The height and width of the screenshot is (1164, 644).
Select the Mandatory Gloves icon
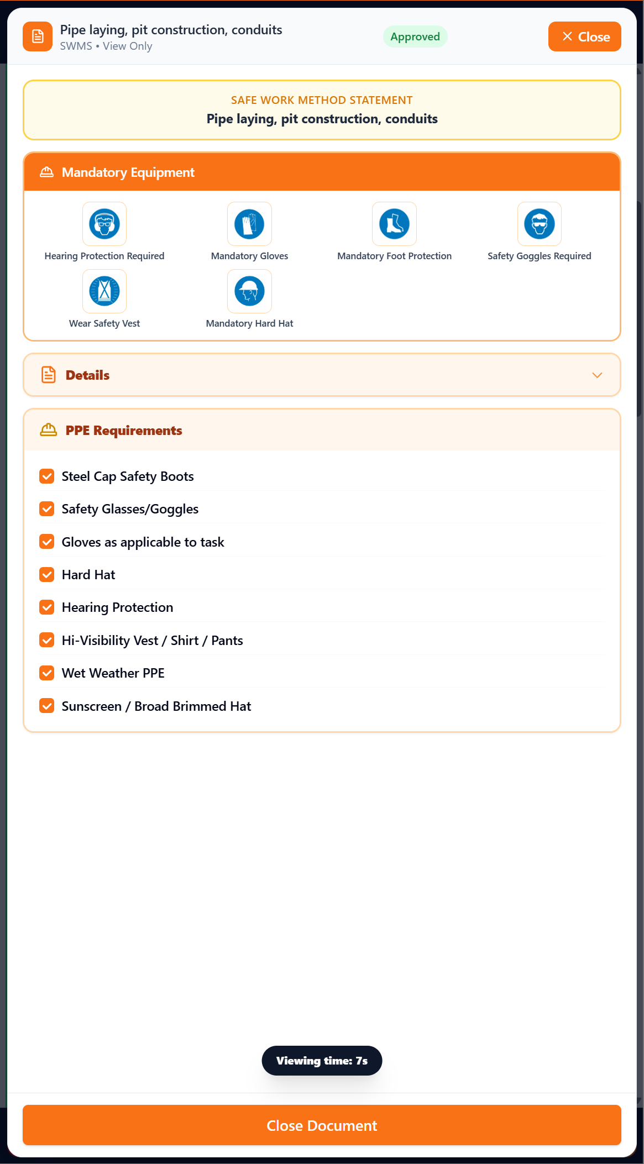point(249,224)
